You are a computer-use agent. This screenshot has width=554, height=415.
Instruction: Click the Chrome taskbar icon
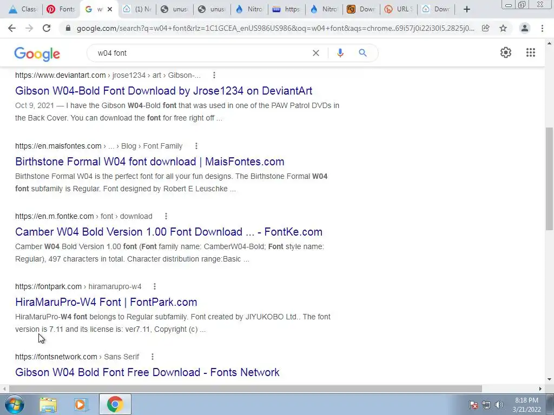115,404
